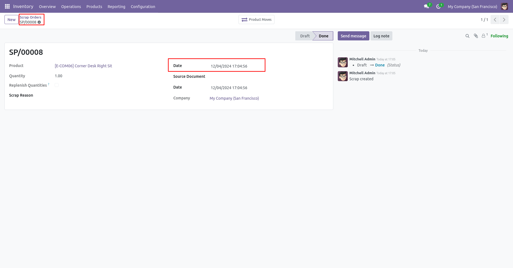The width and height of the screenshot is (513, 268).
Task: Click the Inventory app title
Action: tap(23, 6)
